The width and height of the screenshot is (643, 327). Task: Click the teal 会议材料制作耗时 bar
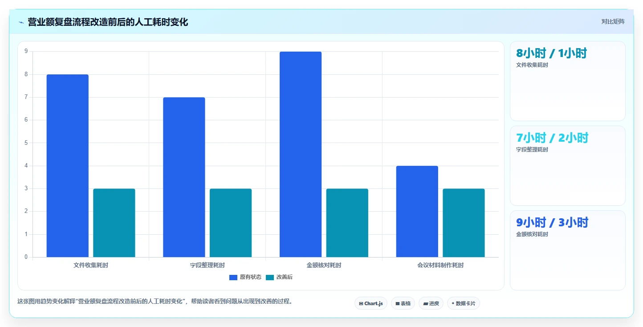tap(464, 223)
